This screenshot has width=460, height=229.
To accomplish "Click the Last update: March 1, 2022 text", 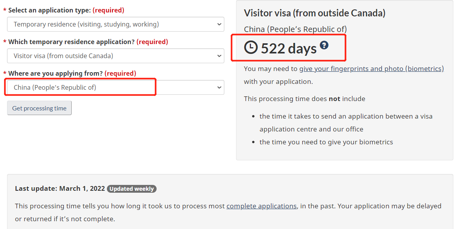I will click(60, 189).
